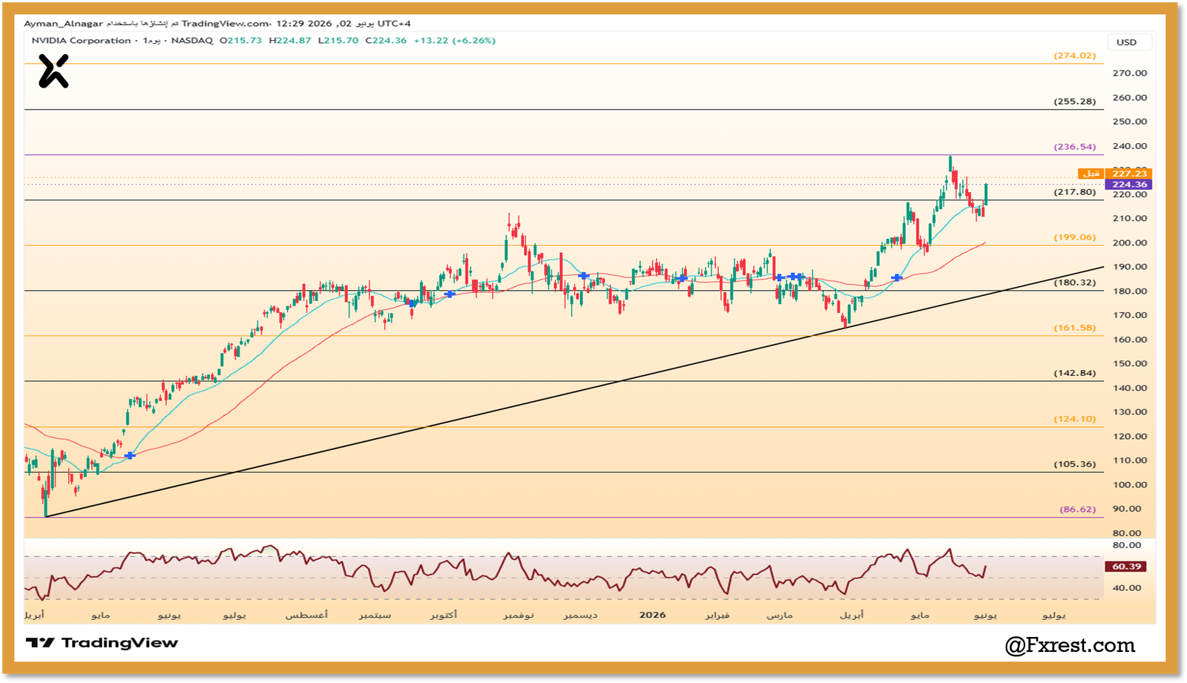Click the NVIDIA Corporation symbol title
Image resolution: width=1187 pixels, height=683 pixels.
pos(82,41)
